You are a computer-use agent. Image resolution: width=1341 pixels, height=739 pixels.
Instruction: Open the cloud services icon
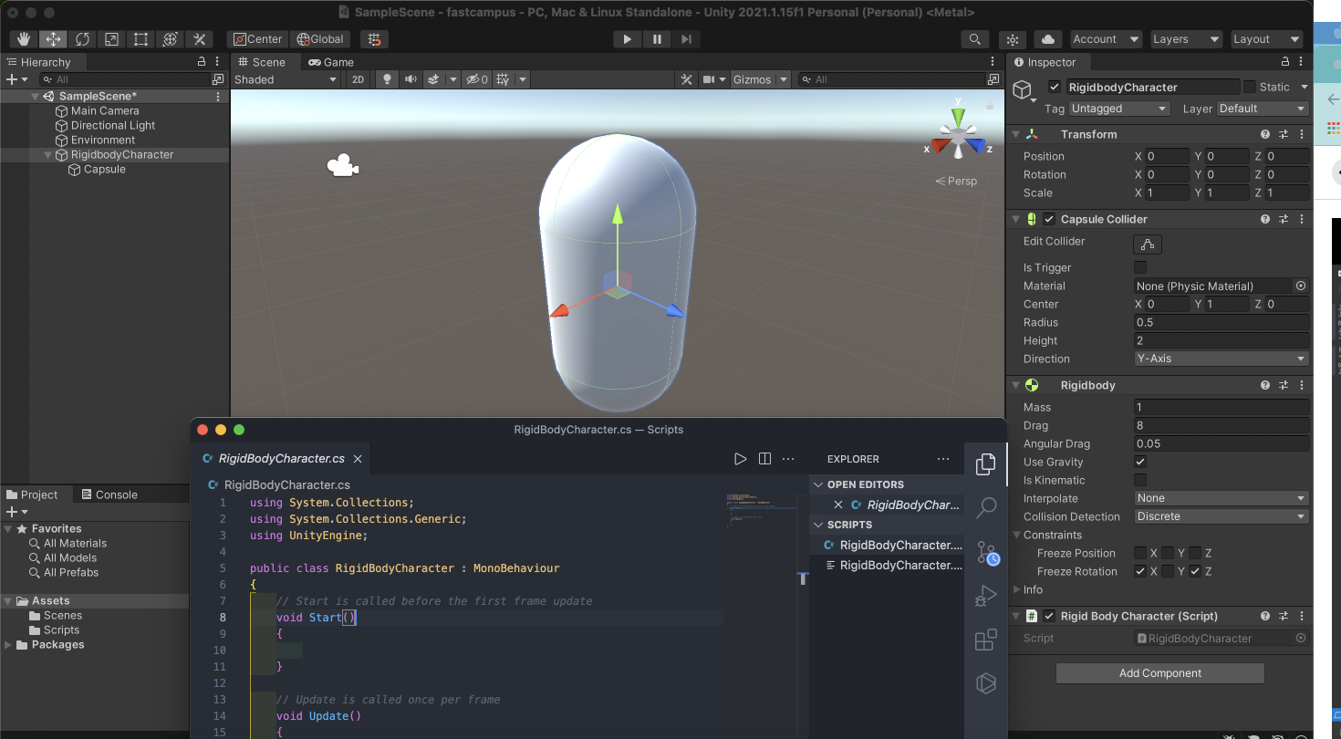1048,39
